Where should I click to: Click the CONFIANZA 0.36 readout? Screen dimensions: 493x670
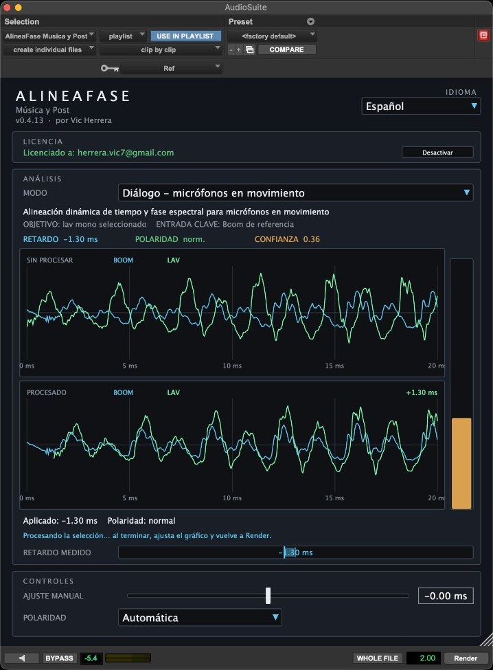(x=287, y=239)
